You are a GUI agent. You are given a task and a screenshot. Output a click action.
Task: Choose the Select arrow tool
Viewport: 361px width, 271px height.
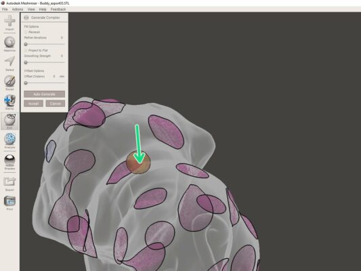(x=9, y=62)
